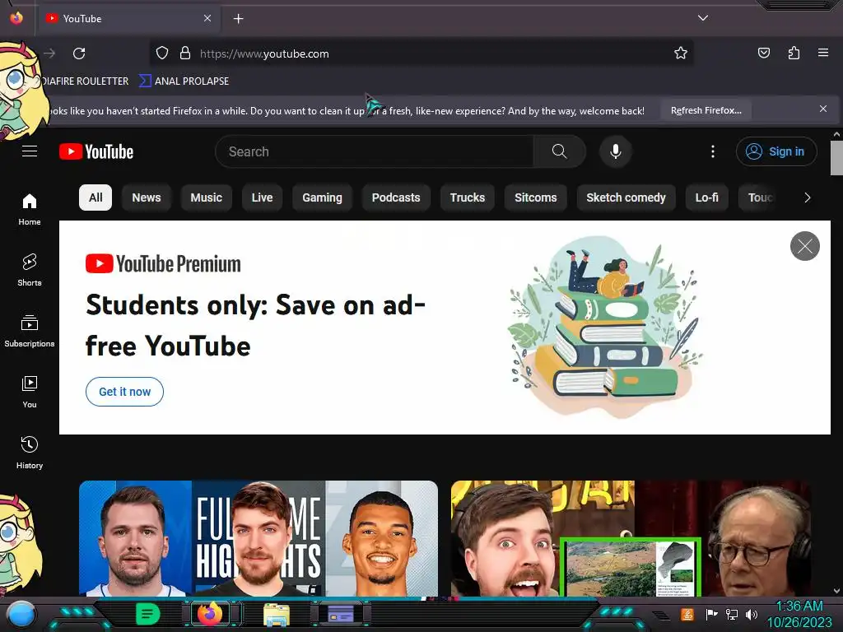Select the News filter chip
843x632 pixels.
pyautogui.click(x=147, y=197)
